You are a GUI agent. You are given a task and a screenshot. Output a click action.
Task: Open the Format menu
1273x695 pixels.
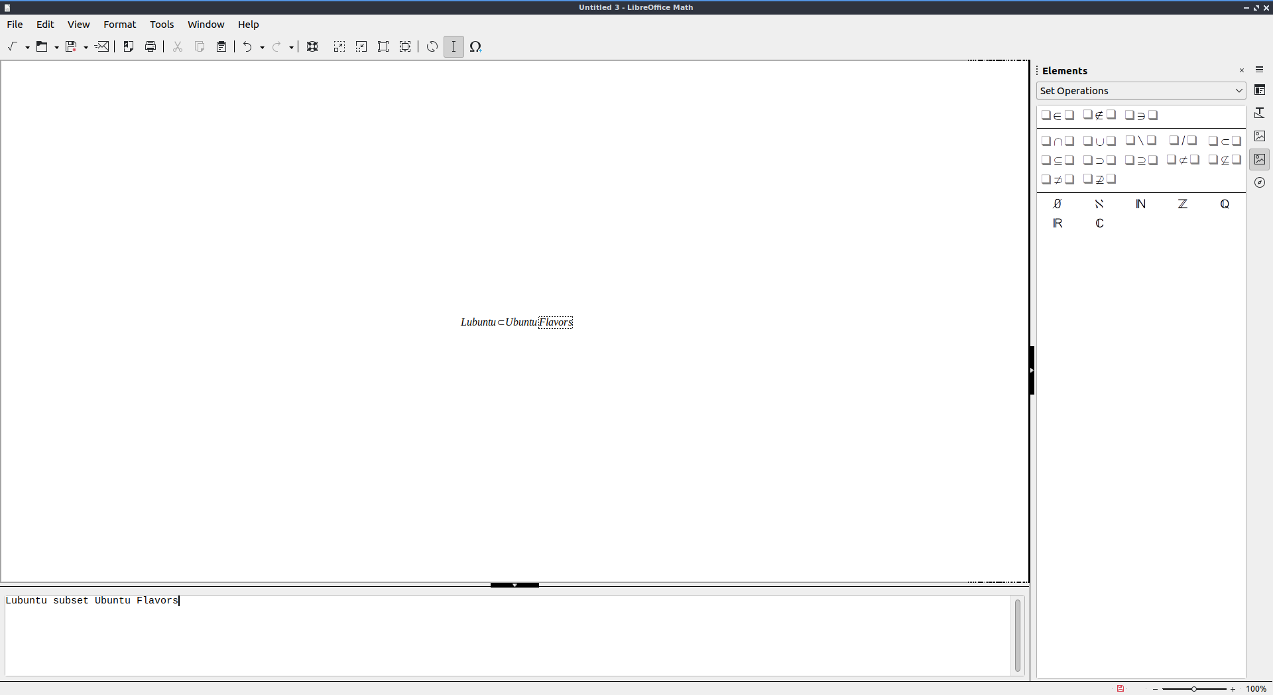point(119,25)
